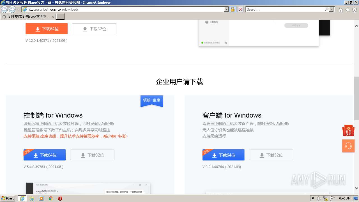This screenshot has height=202, width=359.
Task: Open the recent pages dropdown arrow
Action: click(x=19, y=10)
